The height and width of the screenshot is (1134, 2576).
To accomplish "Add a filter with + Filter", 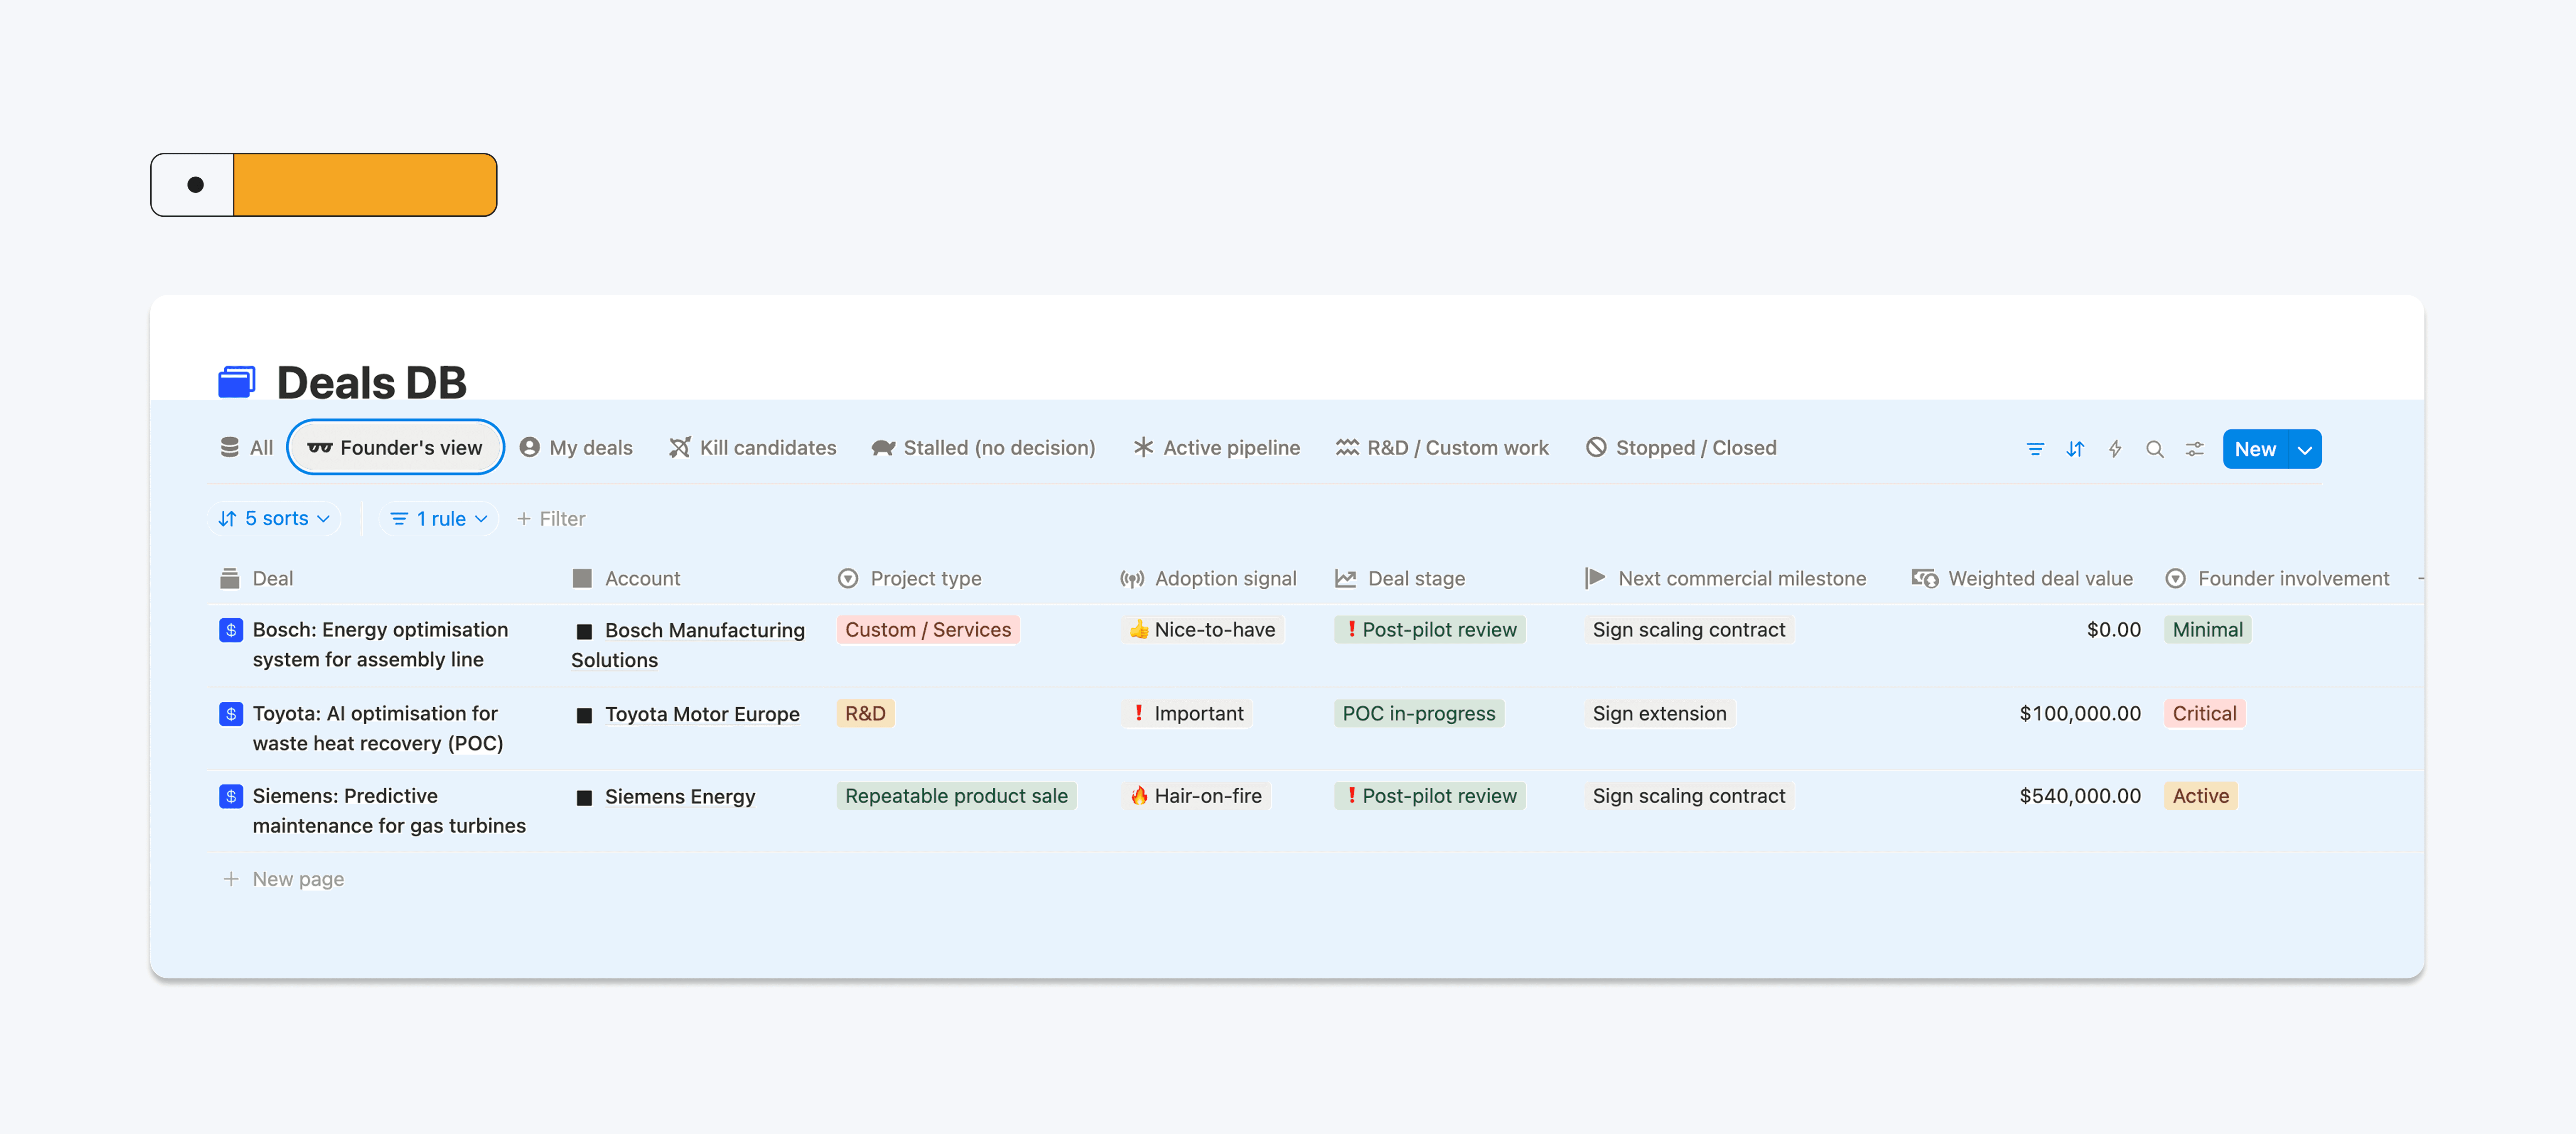I will tap(551, 518).
